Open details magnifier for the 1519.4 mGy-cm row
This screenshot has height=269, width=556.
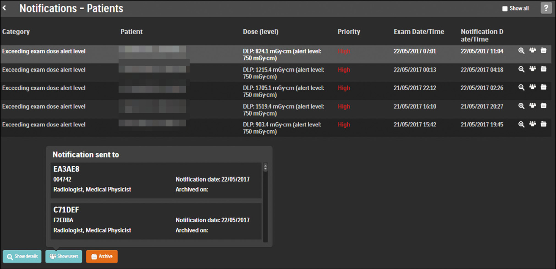pos(521,106)
